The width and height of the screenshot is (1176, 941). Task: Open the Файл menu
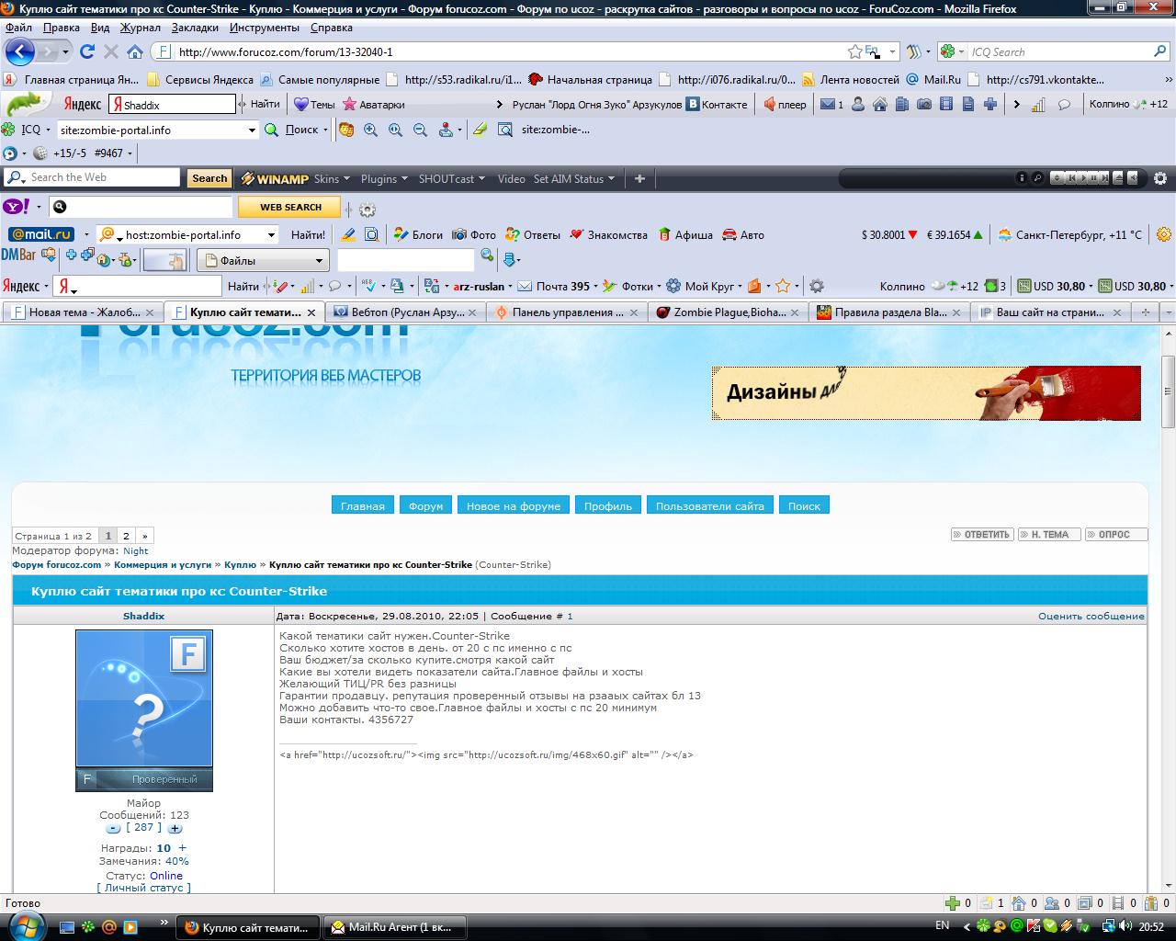pyautogui.click(x=18, y=28)
